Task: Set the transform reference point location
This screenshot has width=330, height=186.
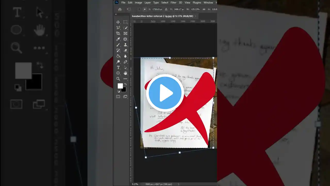Action: coord(145,9)
